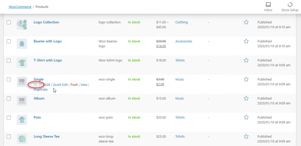Filter by Accessories category link

(x=184, y=41)
